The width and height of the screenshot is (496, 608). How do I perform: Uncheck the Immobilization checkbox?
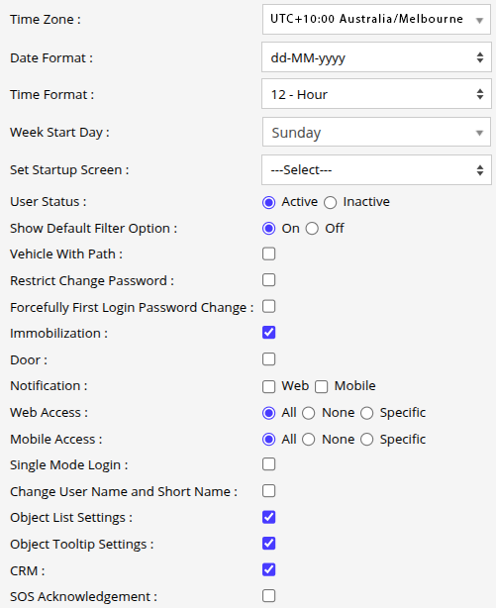pos(268,333)
